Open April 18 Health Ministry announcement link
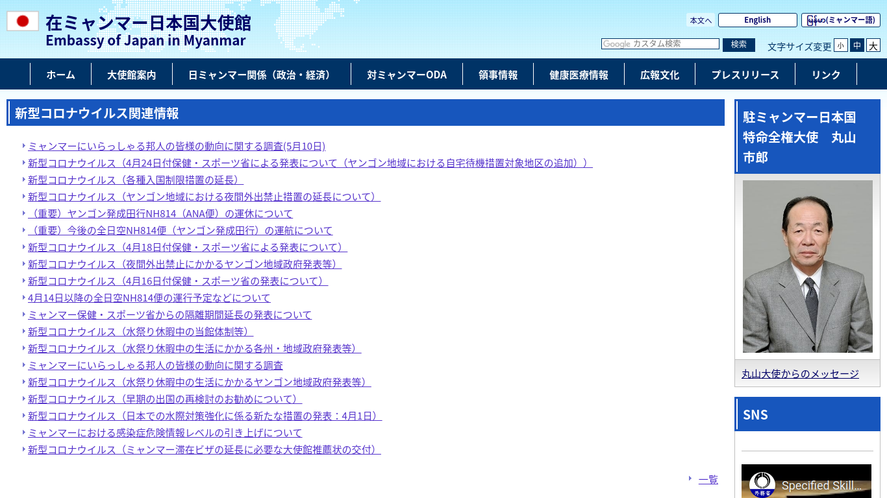The image size is (887, 498). (188, 248)
